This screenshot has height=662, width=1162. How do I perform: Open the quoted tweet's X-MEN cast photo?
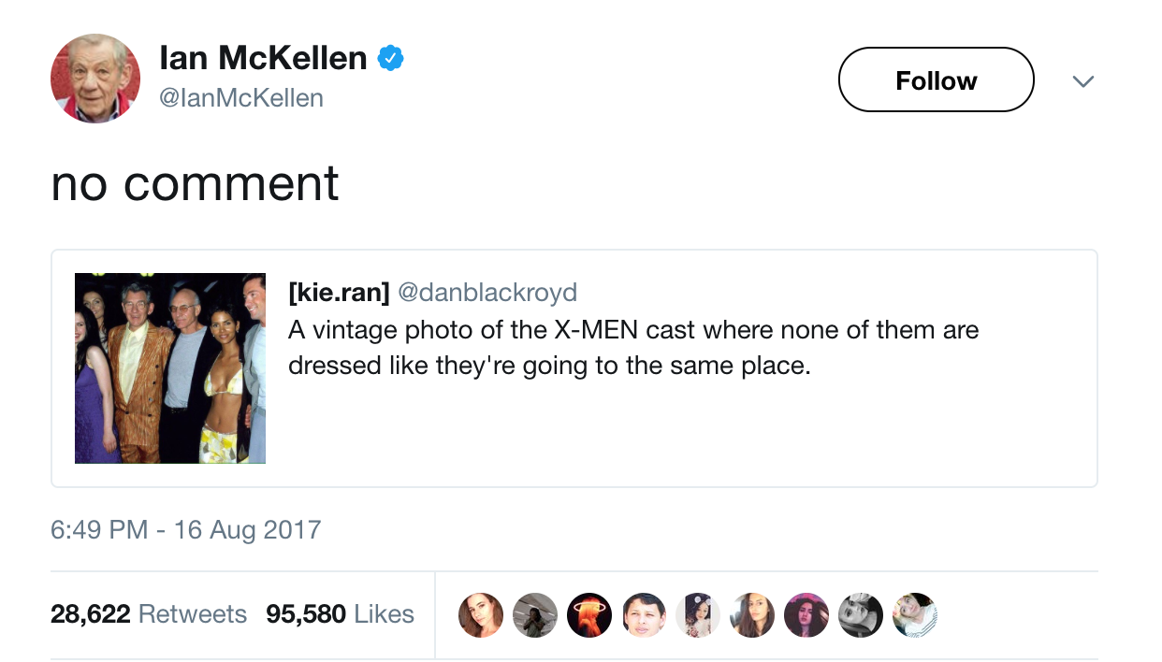coord(170,368)
